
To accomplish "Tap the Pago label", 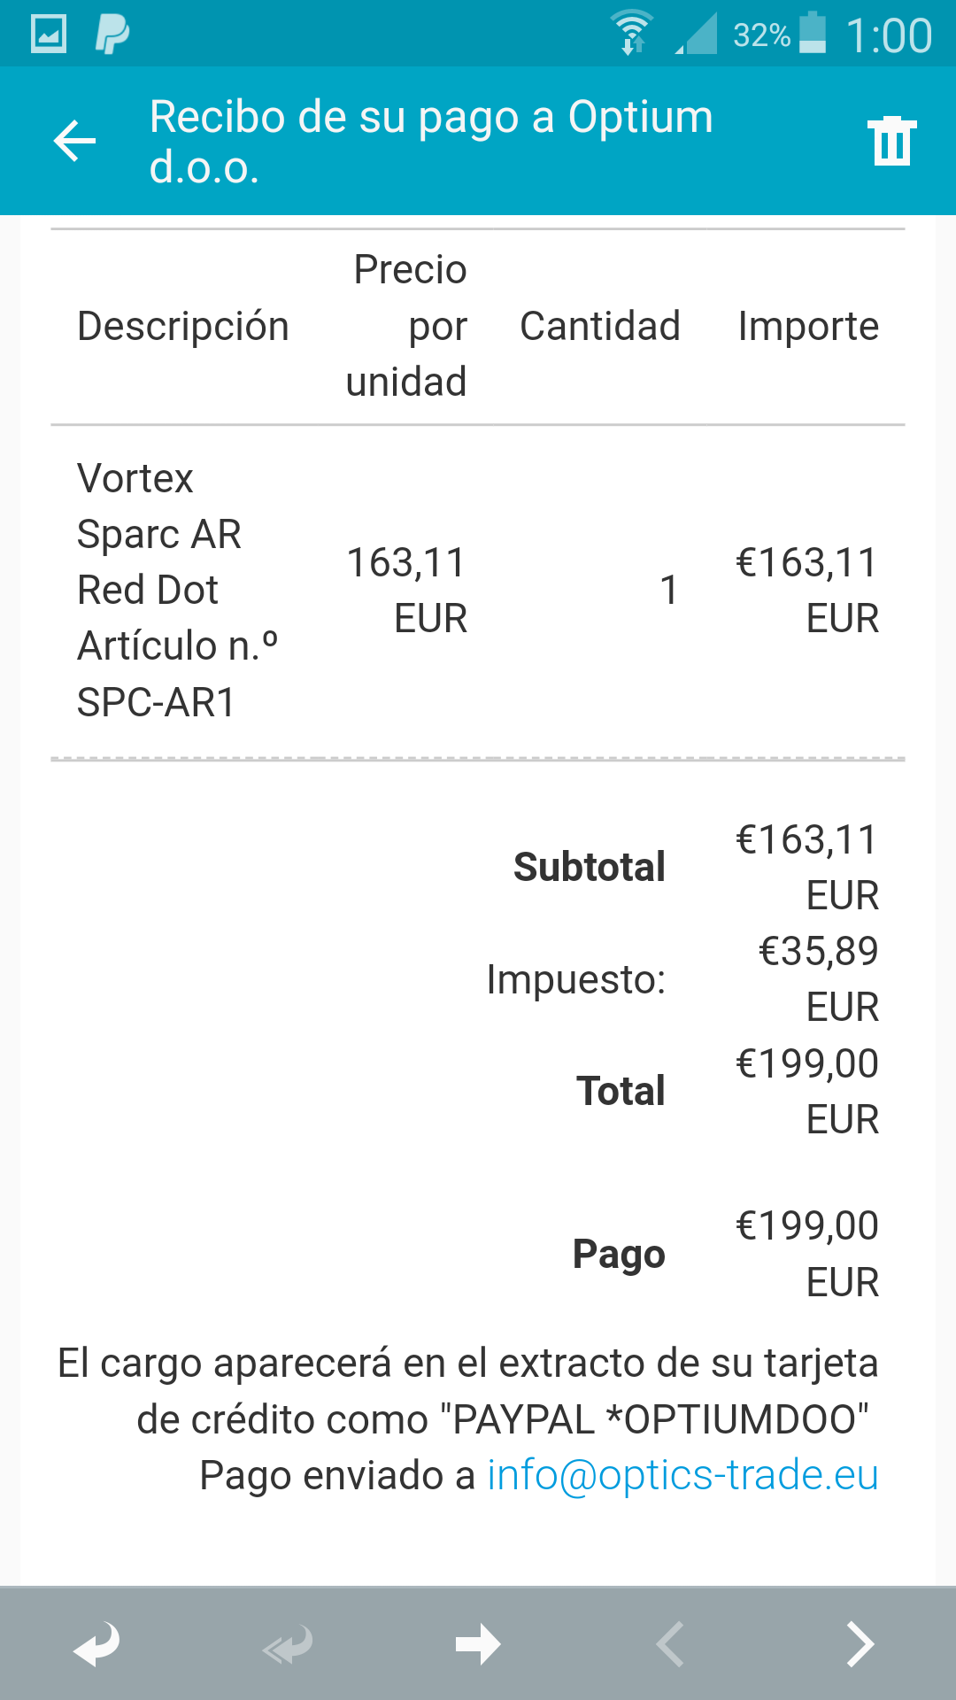I will pos(619,1254).
